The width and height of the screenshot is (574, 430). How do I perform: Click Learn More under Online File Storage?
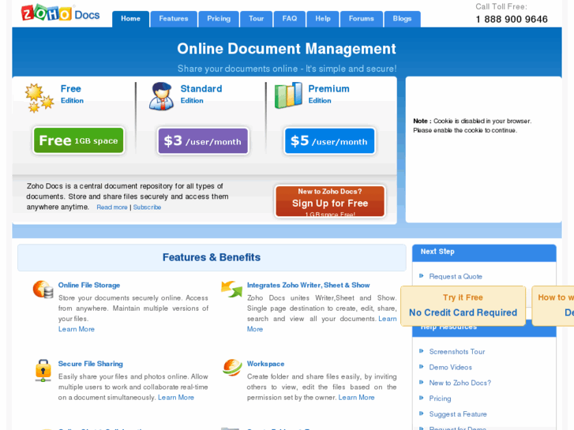(76, 329)
